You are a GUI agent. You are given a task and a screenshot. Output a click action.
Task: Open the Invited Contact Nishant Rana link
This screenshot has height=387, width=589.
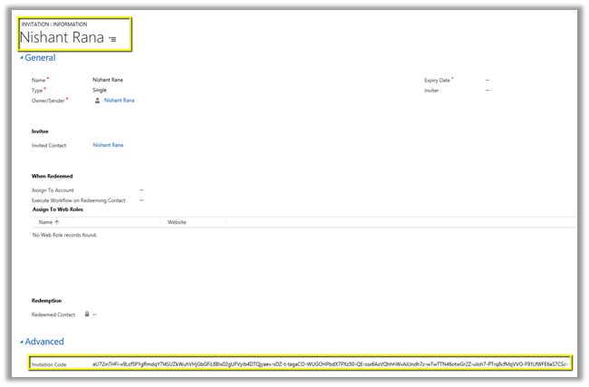(x=108, y=145)
